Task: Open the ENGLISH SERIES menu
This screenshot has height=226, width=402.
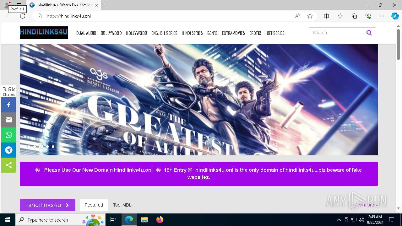Action: coord(164,33)
